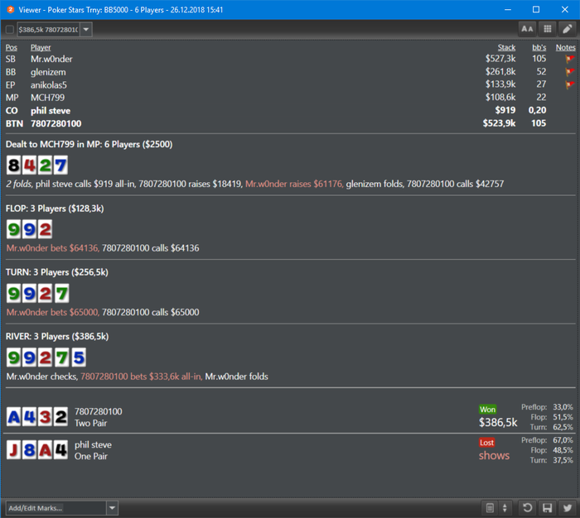Click the Player column header
This screenshot has height=518, width=580.
click(x=41, y=48)
